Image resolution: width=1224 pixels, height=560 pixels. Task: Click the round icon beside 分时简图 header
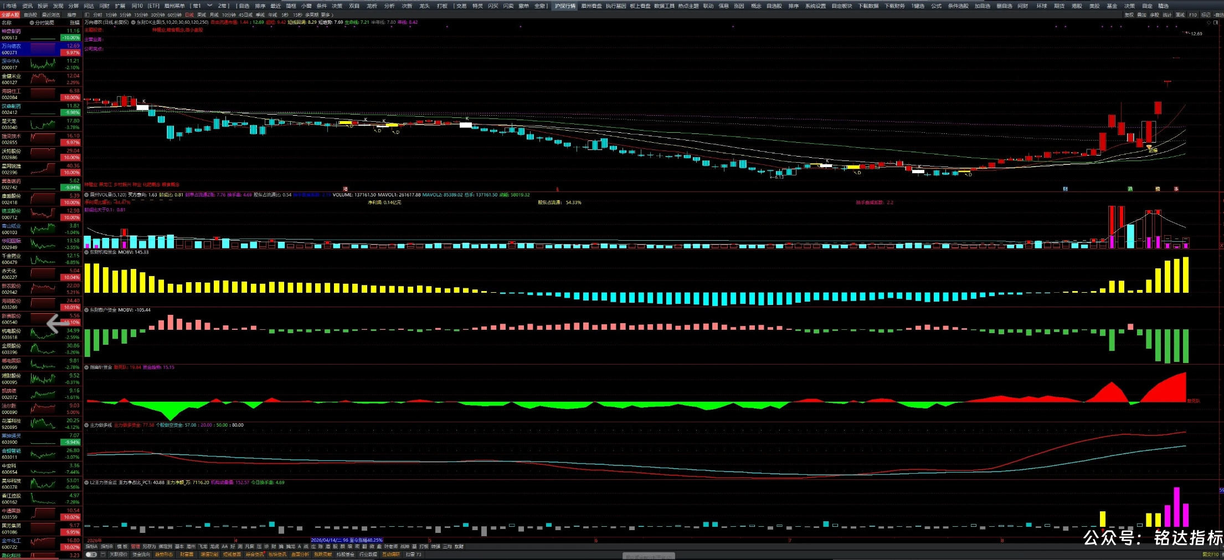click(32, 23)
